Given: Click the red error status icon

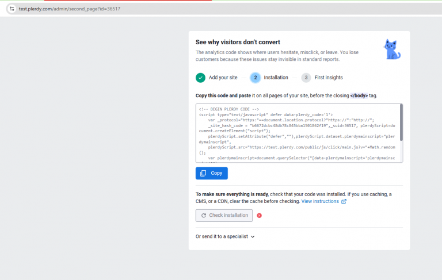Looking at the screenshot, I should coord(260,216).
